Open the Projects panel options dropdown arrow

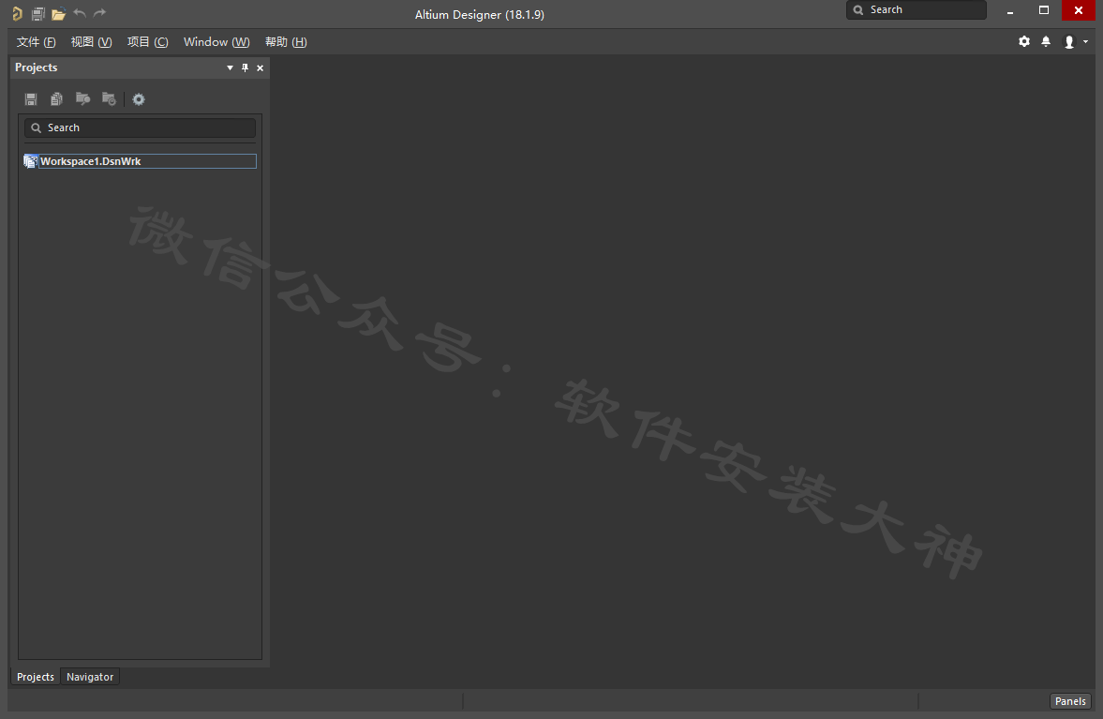click(x=230, y=67)
